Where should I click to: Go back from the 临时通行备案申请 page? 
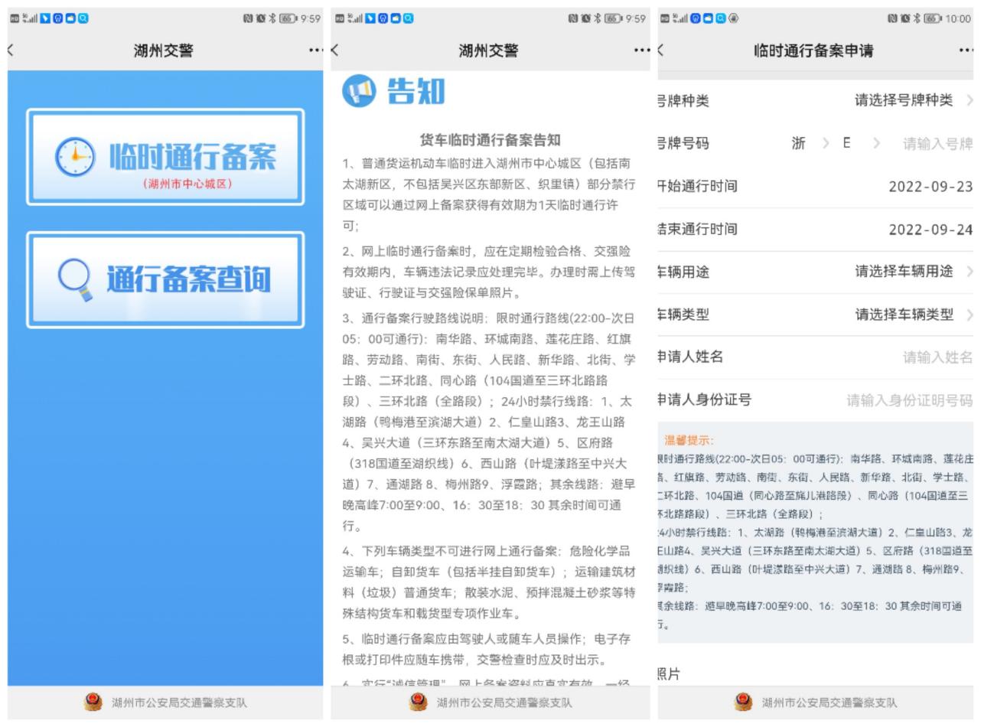pos(660,51)
